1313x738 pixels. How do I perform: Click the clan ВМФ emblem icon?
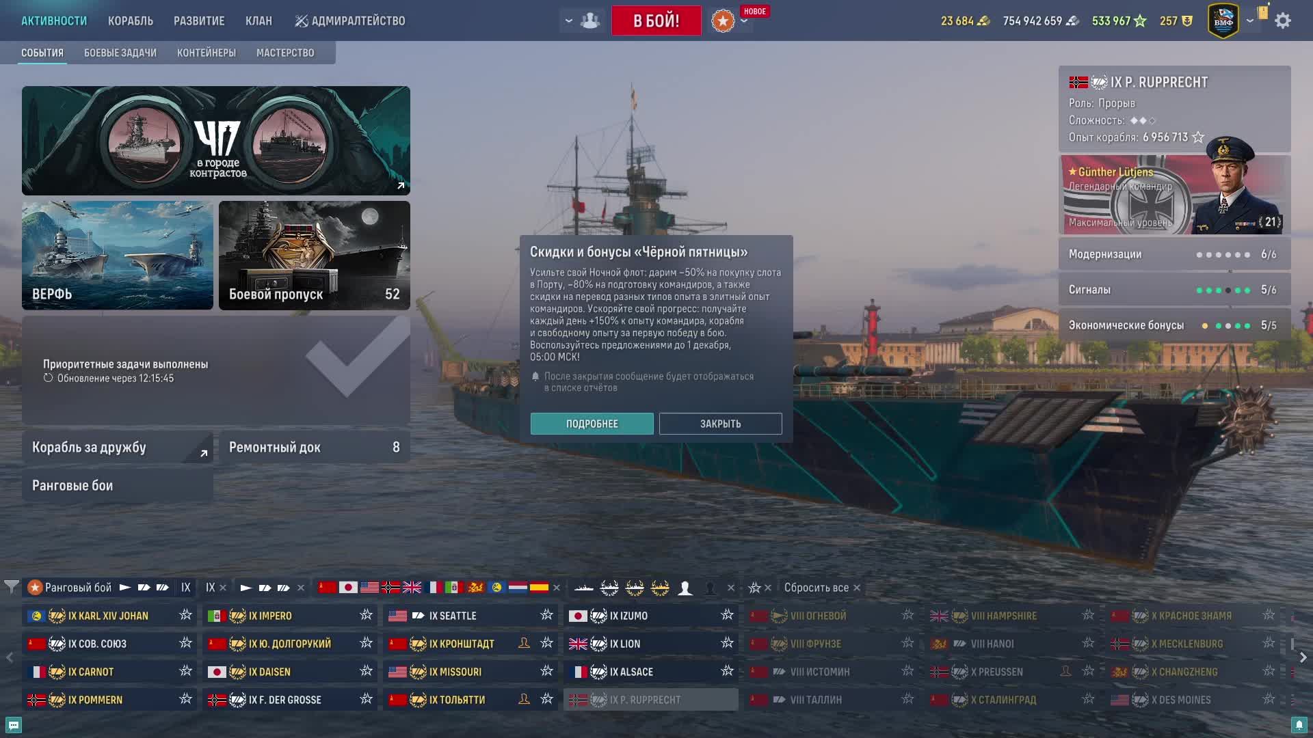coord(1223,21)
